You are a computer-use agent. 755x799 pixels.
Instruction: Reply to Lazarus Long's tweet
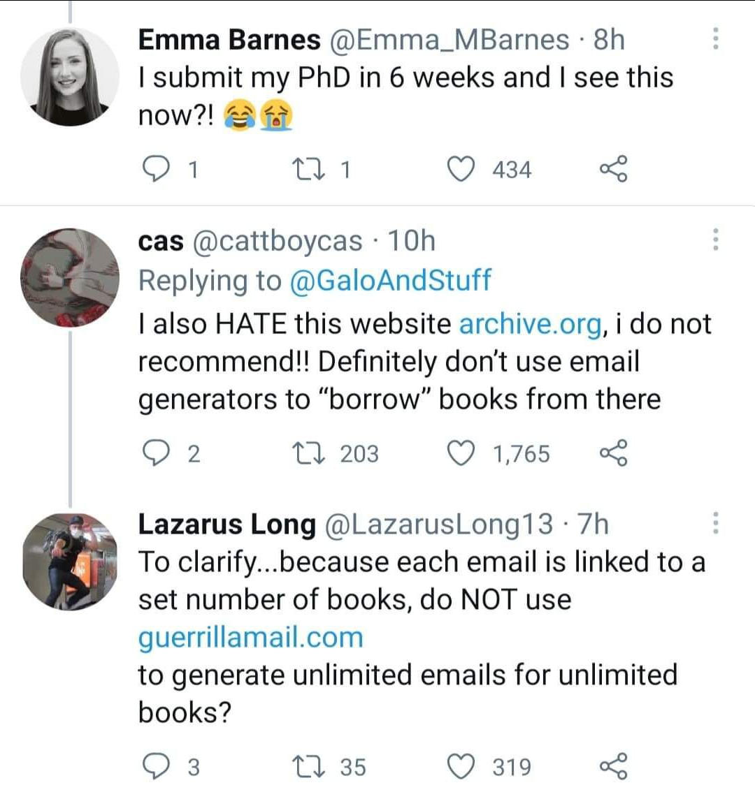tap(155, 767)
